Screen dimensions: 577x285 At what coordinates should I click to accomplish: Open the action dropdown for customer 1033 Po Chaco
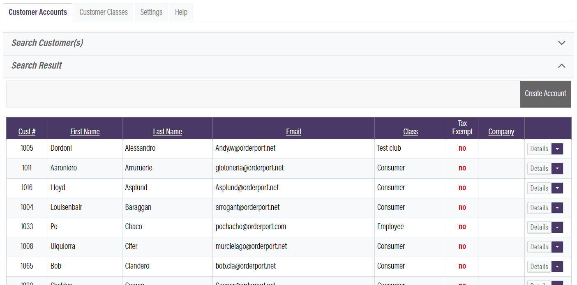pos(557,227)
